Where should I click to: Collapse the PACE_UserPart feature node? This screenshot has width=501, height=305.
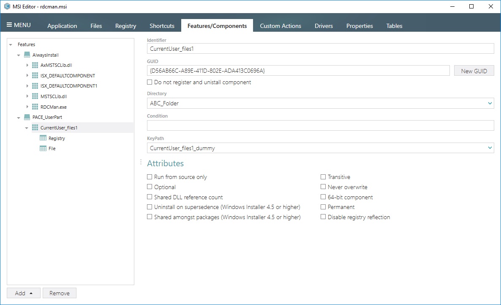click(x=19, y=118)
